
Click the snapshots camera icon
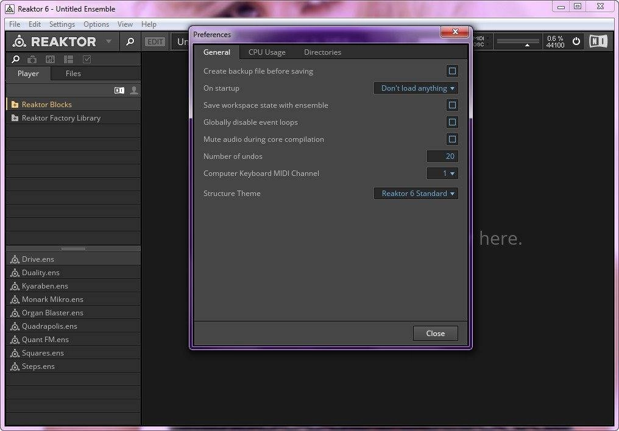tap(32, 59)
